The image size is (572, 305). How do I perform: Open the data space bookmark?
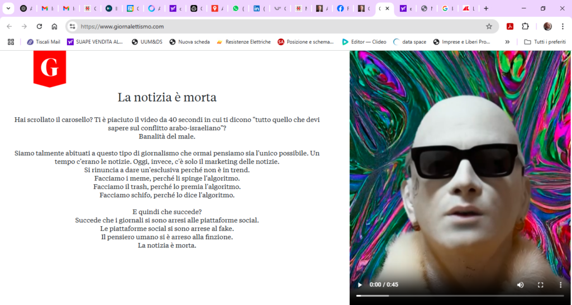[409, 42]
